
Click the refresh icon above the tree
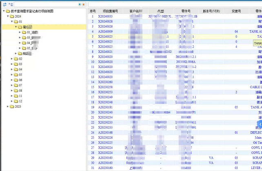point(4,4)
